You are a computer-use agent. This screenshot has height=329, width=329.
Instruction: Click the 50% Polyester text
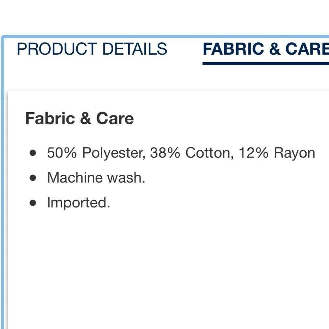[96, 153]
